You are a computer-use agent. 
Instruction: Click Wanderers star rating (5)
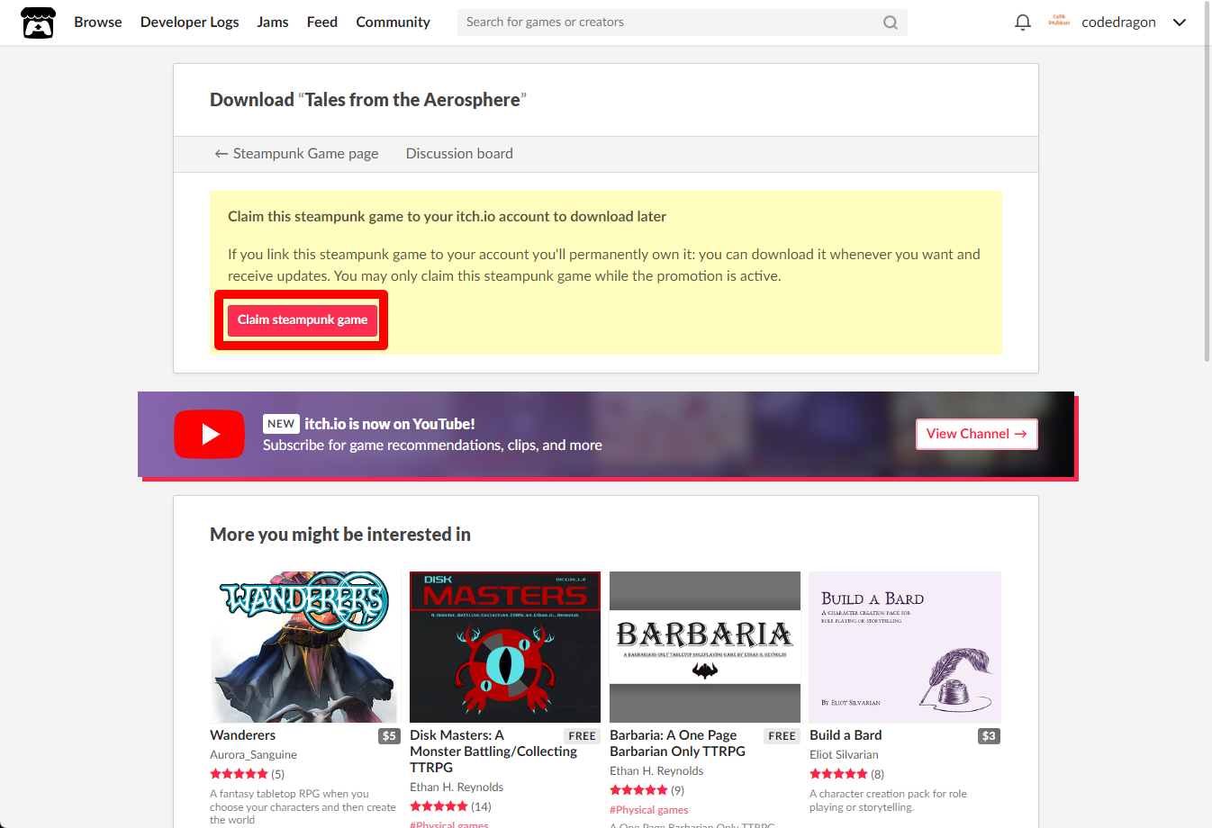247,774
